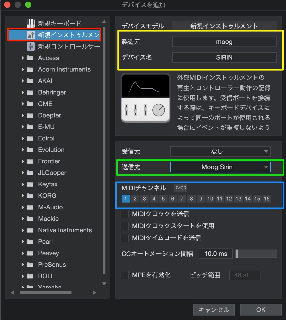Toggle MIDI channel 1 button
Screen dimensions: 286x320
[x=126, y=199]
